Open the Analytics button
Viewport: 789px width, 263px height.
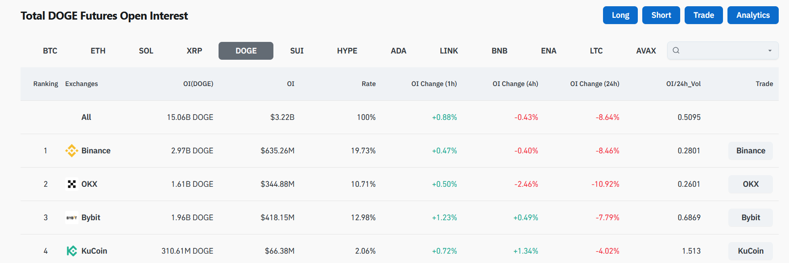(752, 15)
